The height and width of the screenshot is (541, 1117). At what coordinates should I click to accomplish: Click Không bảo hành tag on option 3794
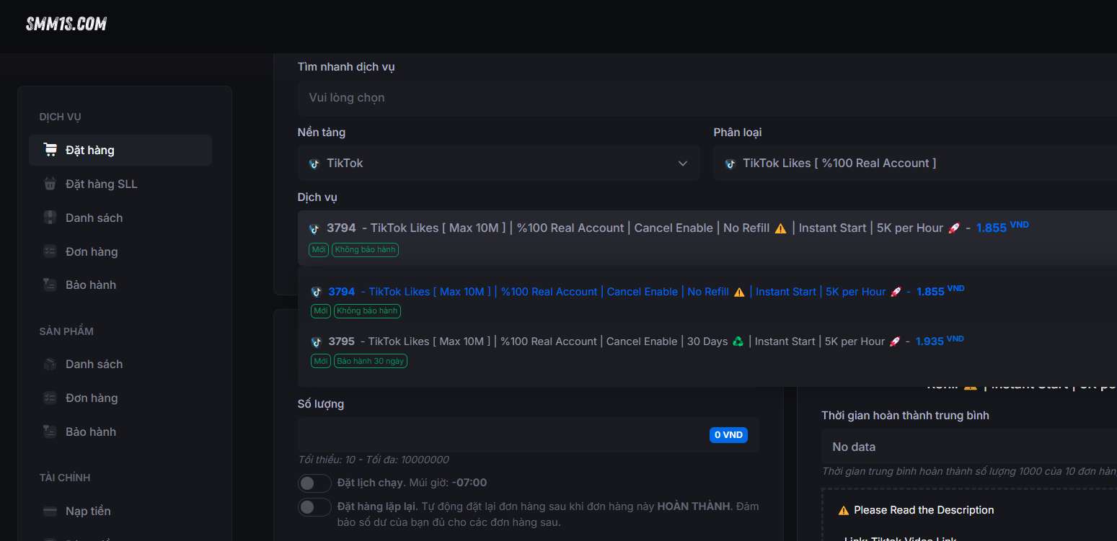point(367,311)
